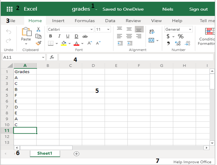Click the Cut scissors icon
The height and width of the screenshot is (165, 217).
click(38, 30)
